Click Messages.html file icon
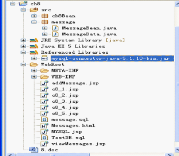179x156 pixels. pos(44,125)
